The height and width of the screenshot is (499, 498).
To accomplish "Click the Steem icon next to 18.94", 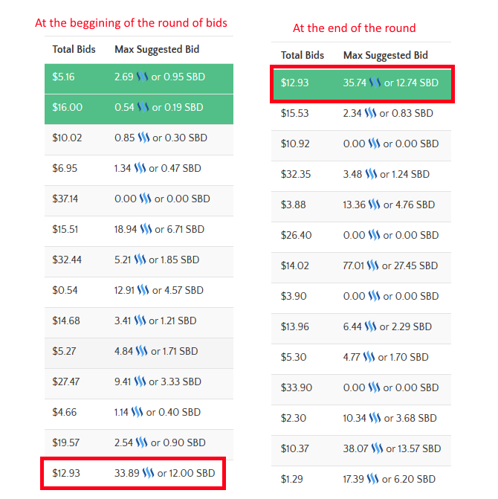I will click(x=146, y=229).
